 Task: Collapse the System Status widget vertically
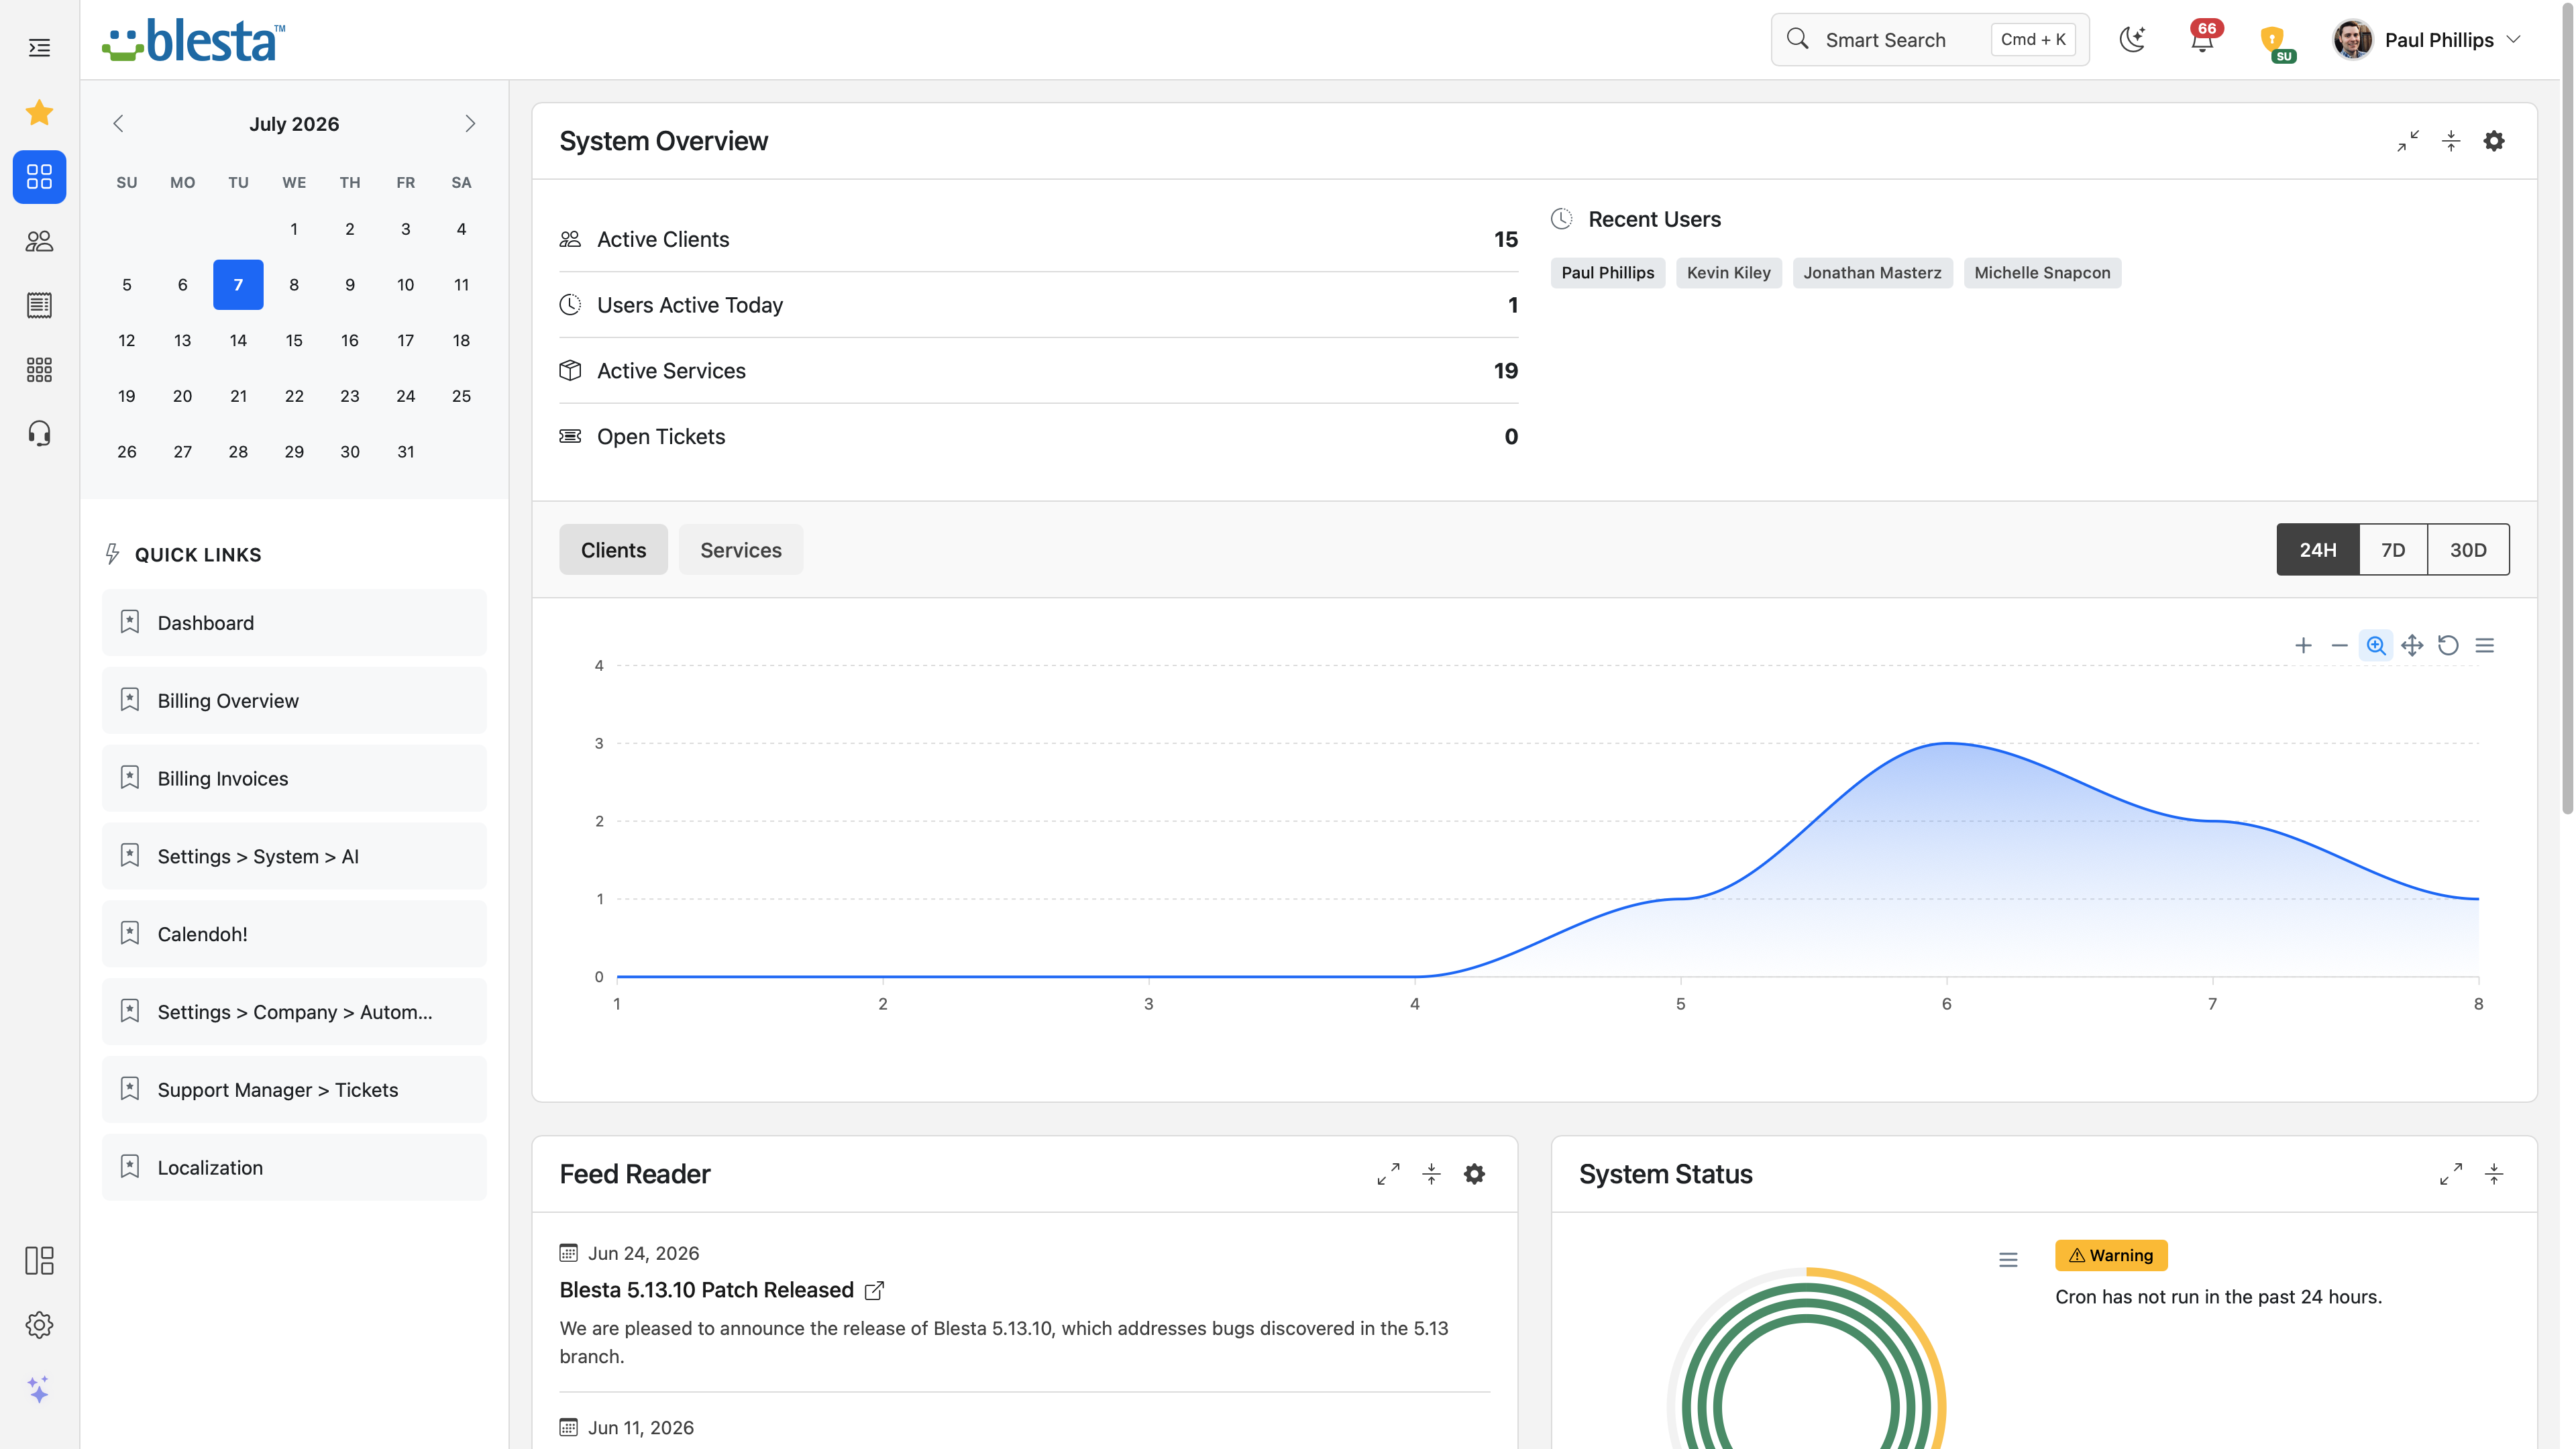click(x=2494, y=1174)
